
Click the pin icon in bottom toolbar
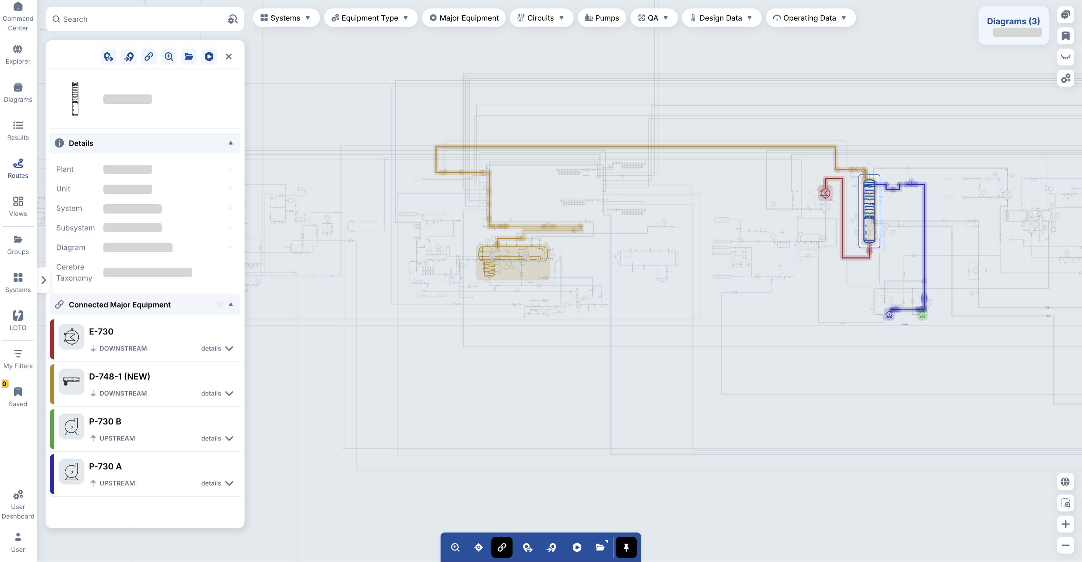point(626,547)
